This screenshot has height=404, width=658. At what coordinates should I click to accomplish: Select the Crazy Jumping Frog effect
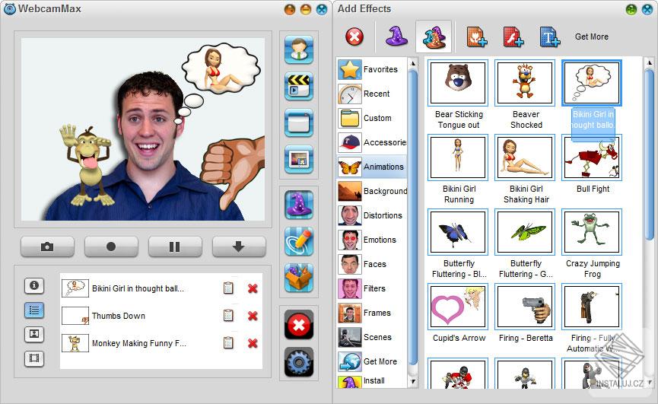tap(592, 232)
